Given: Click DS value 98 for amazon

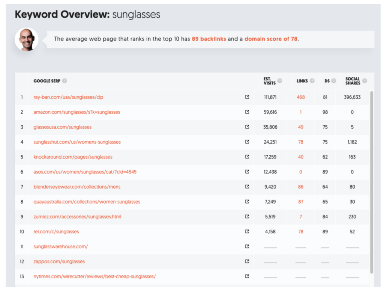Looking at the screenshot, I should point(325,112).
